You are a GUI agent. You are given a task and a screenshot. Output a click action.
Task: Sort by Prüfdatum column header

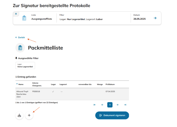pos(110,84)
